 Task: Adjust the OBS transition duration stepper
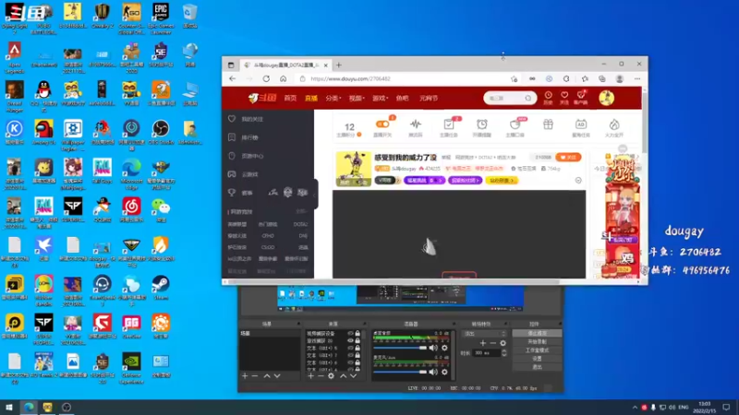[504, 353]
